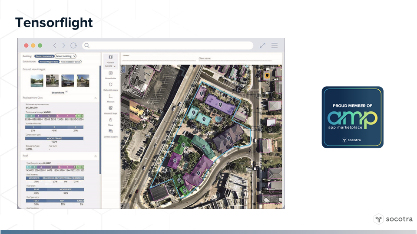Open the Ground view camera icon
The height and width of the screenshot is (234, 417).
[x=111, y=73]
